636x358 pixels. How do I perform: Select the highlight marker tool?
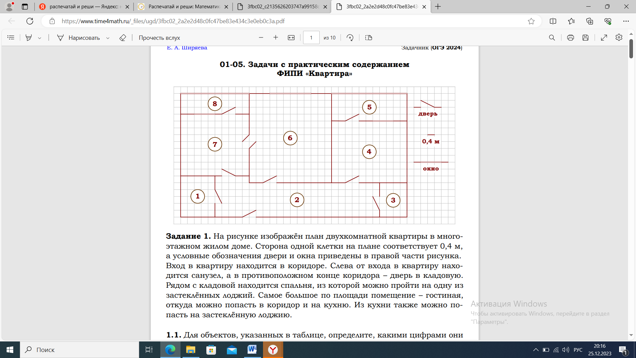coord(29,37)
